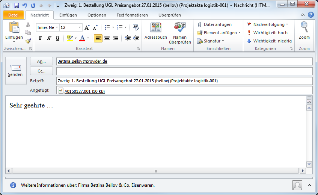
Task: Go to previous item arrow
Action: coord(41,6)
